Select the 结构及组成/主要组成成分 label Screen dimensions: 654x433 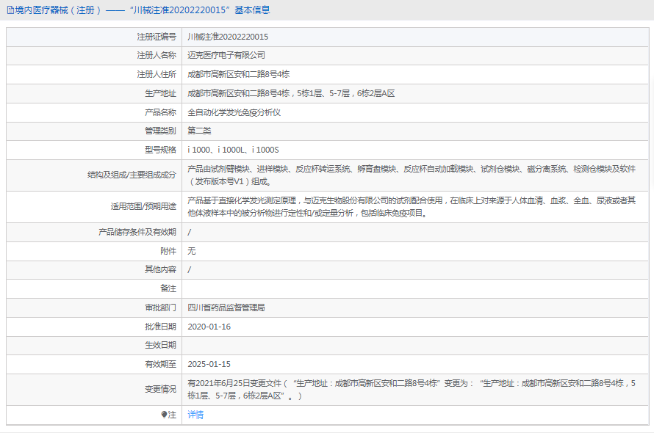pos(132,175)
